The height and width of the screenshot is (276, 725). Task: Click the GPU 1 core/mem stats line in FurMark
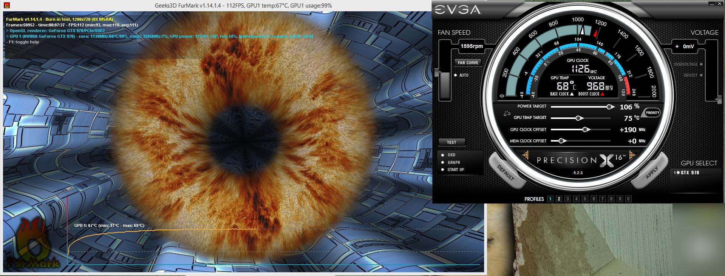pyautogui.click(x=159, y=36)
